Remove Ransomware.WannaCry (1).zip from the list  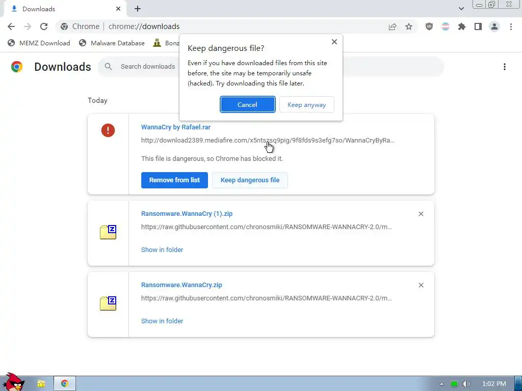pos(421,214)
